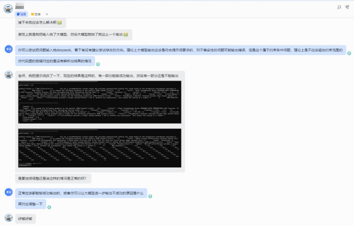Open blue avatar beside the deepseek message
354x226 pixels.
click(x=9, y=49)
